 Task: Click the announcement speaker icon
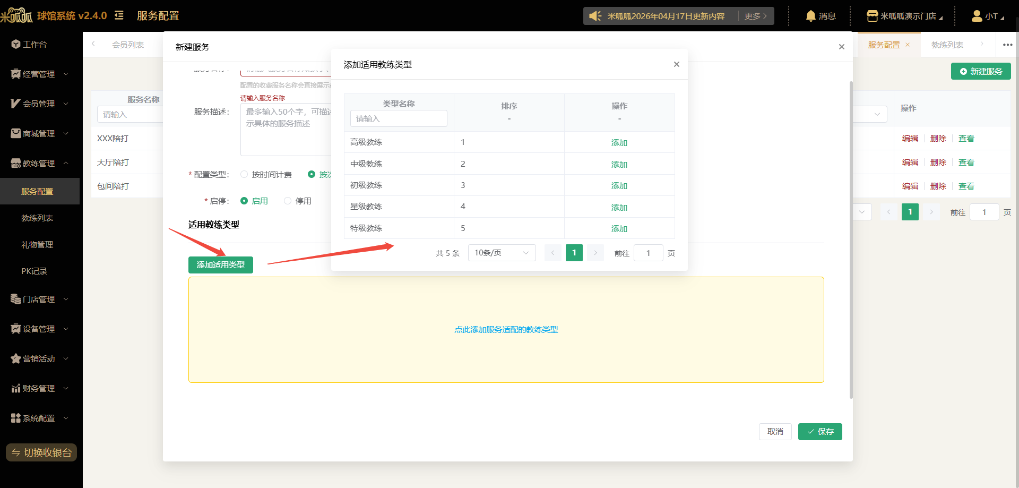click(x=595, y=16)
